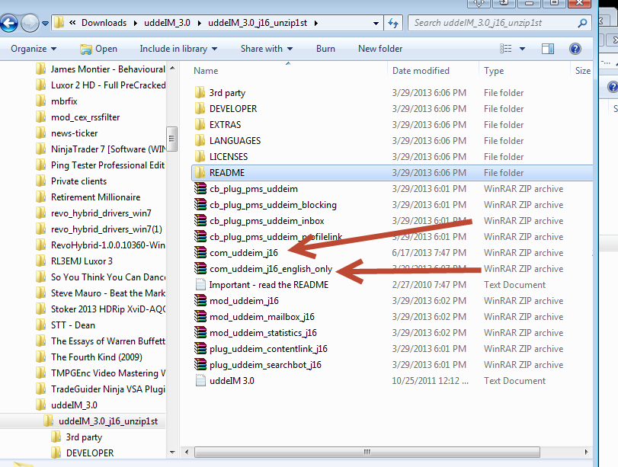Click the search magnifier icon
The image size is (618, 467).
coord(582,24)
